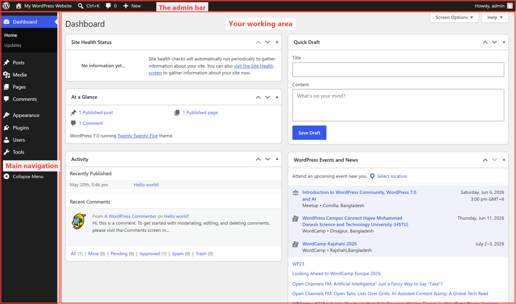Move WordPress Events and News panel up

click(485, 160)
